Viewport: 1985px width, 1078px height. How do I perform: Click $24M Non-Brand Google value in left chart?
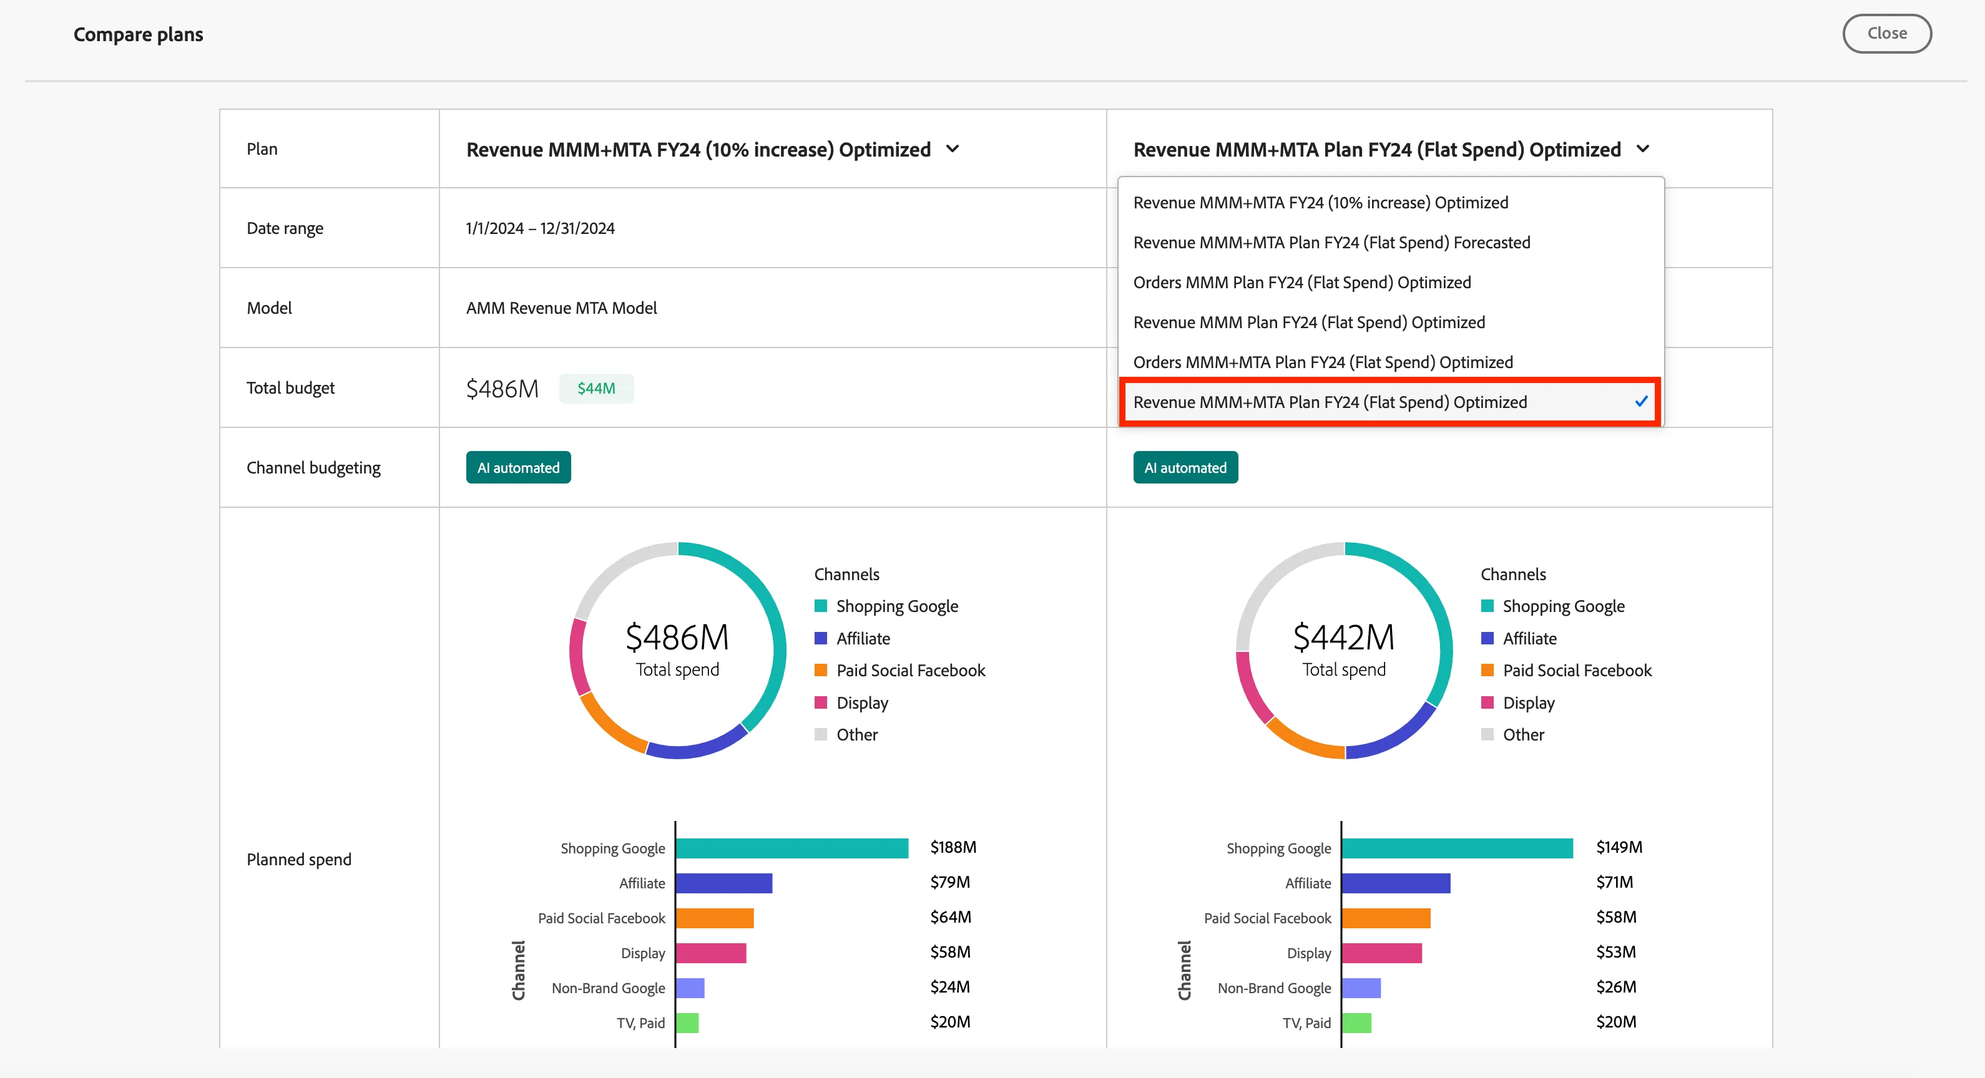950,987
